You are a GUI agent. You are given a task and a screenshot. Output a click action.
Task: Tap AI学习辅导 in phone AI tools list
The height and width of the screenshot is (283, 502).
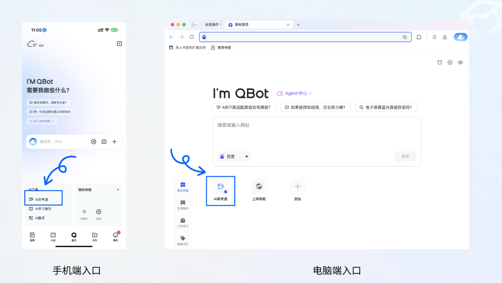pos(40,209)
